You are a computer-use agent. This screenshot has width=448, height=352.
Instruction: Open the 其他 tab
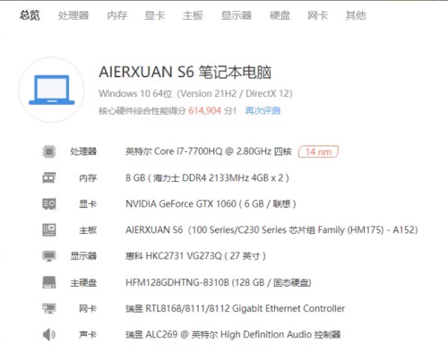click(356, 15)
